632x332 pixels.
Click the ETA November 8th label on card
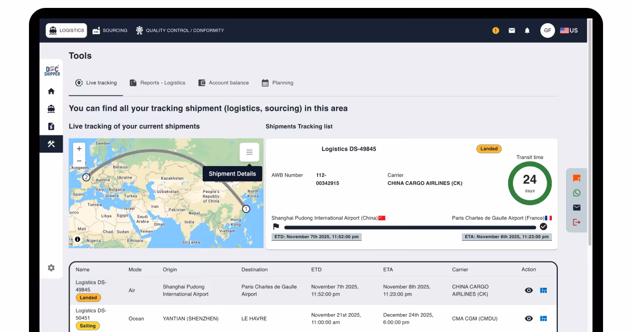click(x=507, y=237)
